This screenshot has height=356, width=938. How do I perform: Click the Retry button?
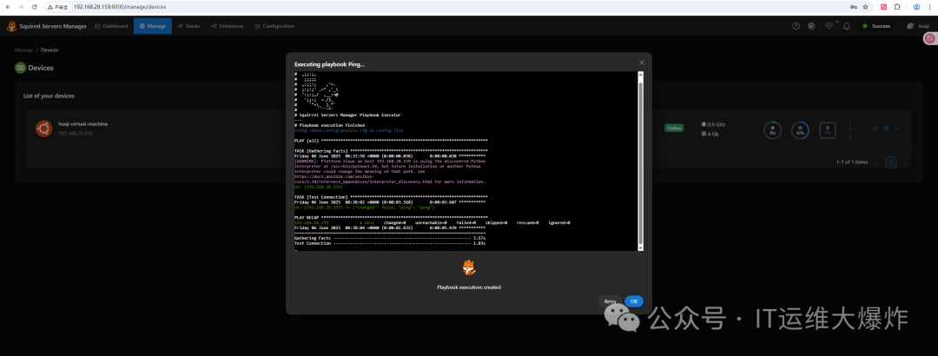coord(610,301)
